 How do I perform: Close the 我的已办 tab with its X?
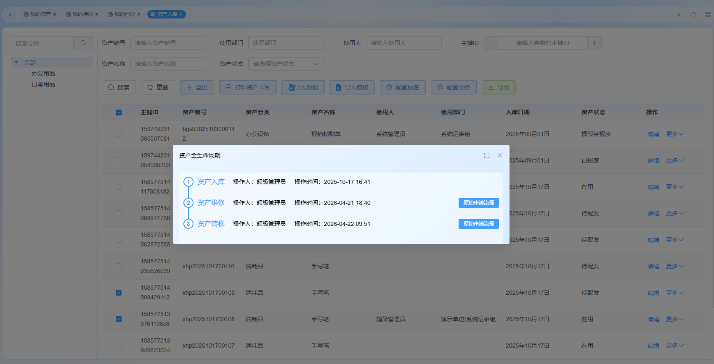click(x=139, y=14)
